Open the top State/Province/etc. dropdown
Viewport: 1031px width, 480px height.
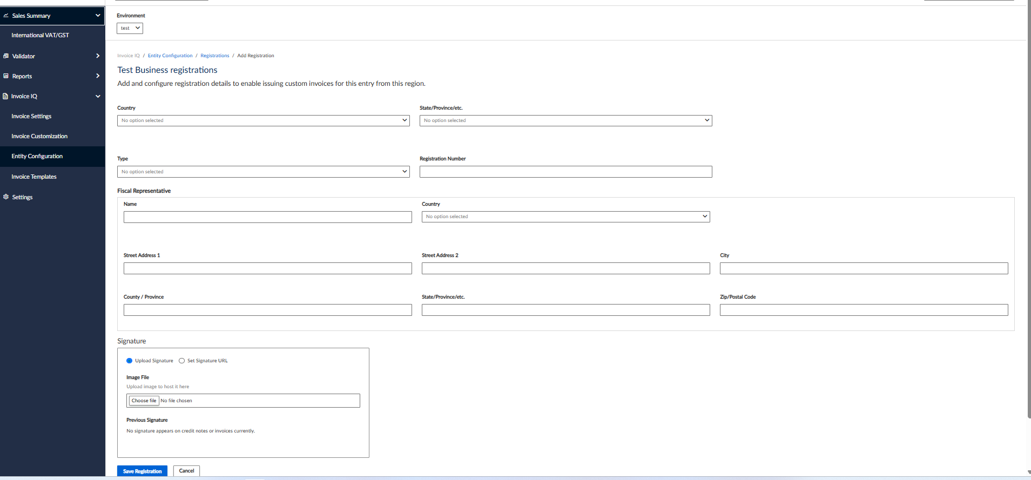tap(565, 120)
